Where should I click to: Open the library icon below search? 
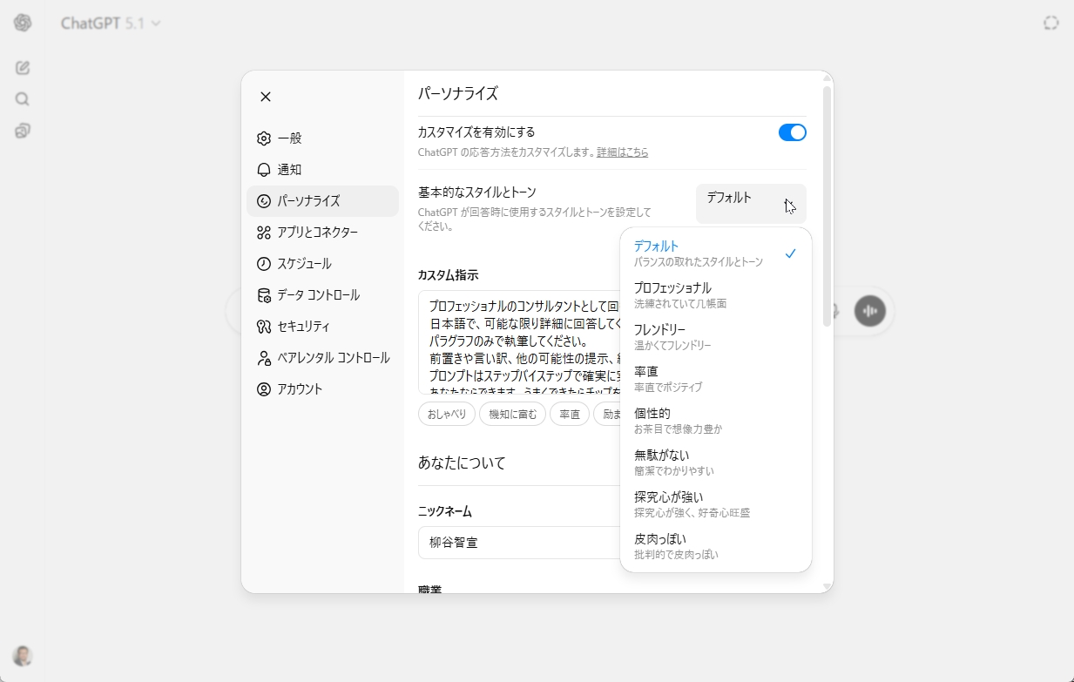[x=22, y=131]
